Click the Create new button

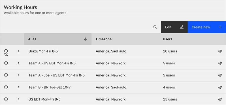207,27
